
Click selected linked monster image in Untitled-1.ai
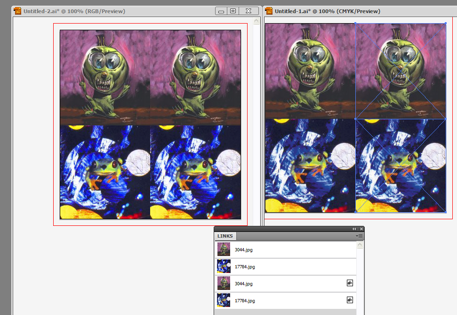[401, 71]
